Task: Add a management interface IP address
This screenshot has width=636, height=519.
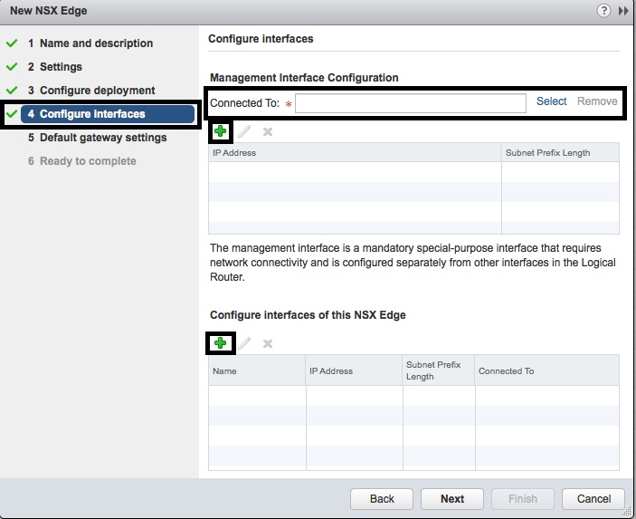Action: click(220, 131)
